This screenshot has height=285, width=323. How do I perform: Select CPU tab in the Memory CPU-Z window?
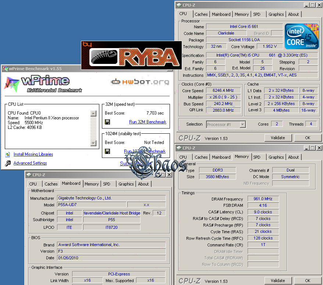183,157
